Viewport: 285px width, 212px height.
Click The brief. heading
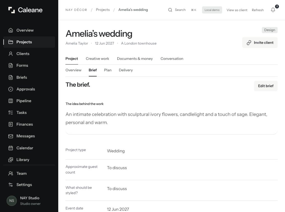click(78, 85)
